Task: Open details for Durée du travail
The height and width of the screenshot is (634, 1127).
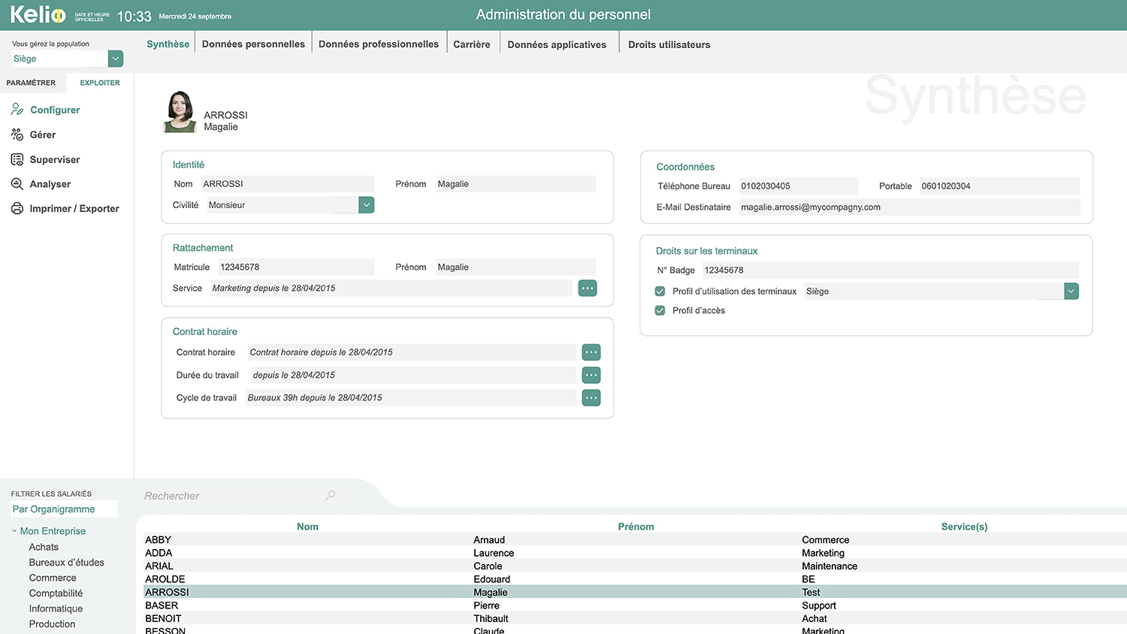Action: (591, 375)
